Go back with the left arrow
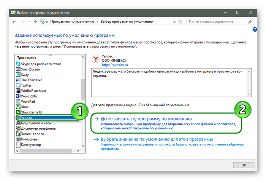Viewport: 266px width, 180px height. pyautogui.click(x=14, y=22)
